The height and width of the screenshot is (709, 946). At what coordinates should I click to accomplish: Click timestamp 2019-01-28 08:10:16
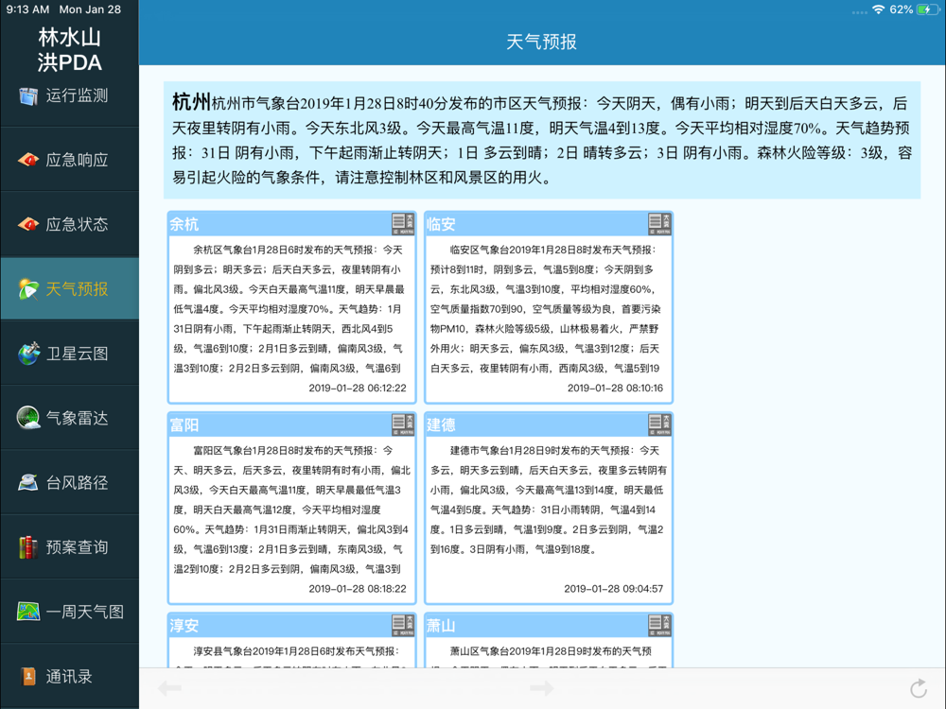click(615, 388)
